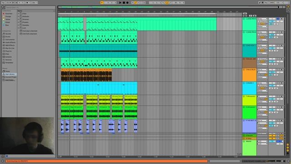Open track 1 Master output dropdown
Image resolution: width=291 pixels, height=164 pixels.
point(262,26)
